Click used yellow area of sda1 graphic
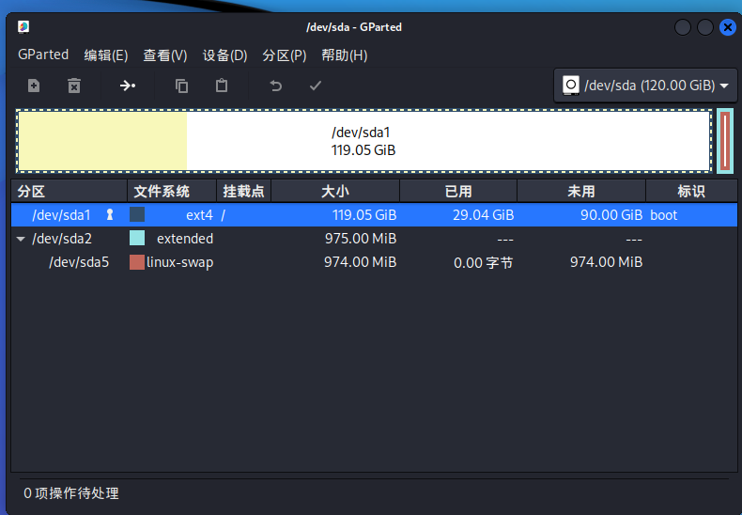This screenshot has height=515, width=742. pyautogui.click(x=102, y=141)
